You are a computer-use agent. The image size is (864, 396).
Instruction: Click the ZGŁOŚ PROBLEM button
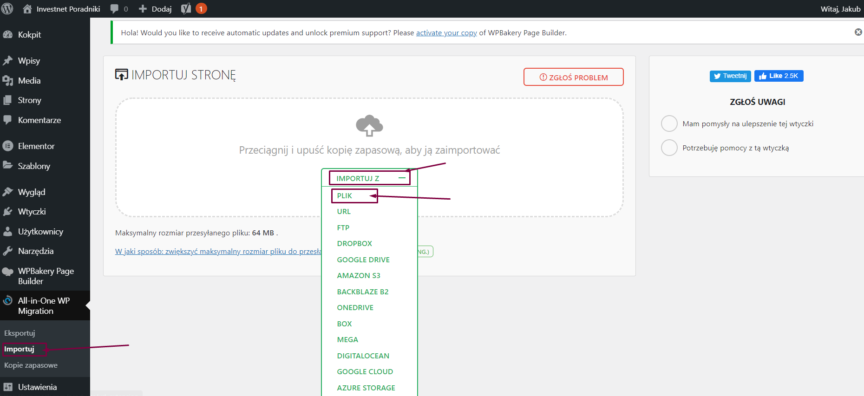click(x=573, y=78)
